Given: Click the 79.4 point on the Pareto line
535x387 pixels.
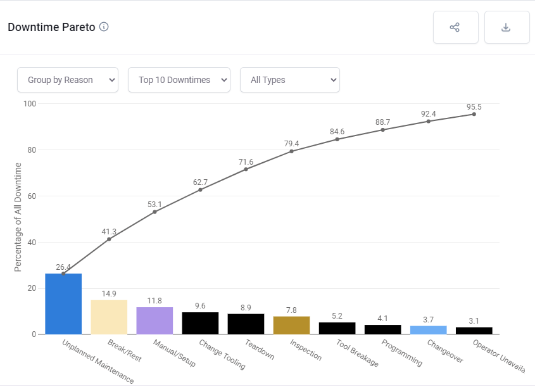Looking at the screenshot, I should (x=291, y=151).
